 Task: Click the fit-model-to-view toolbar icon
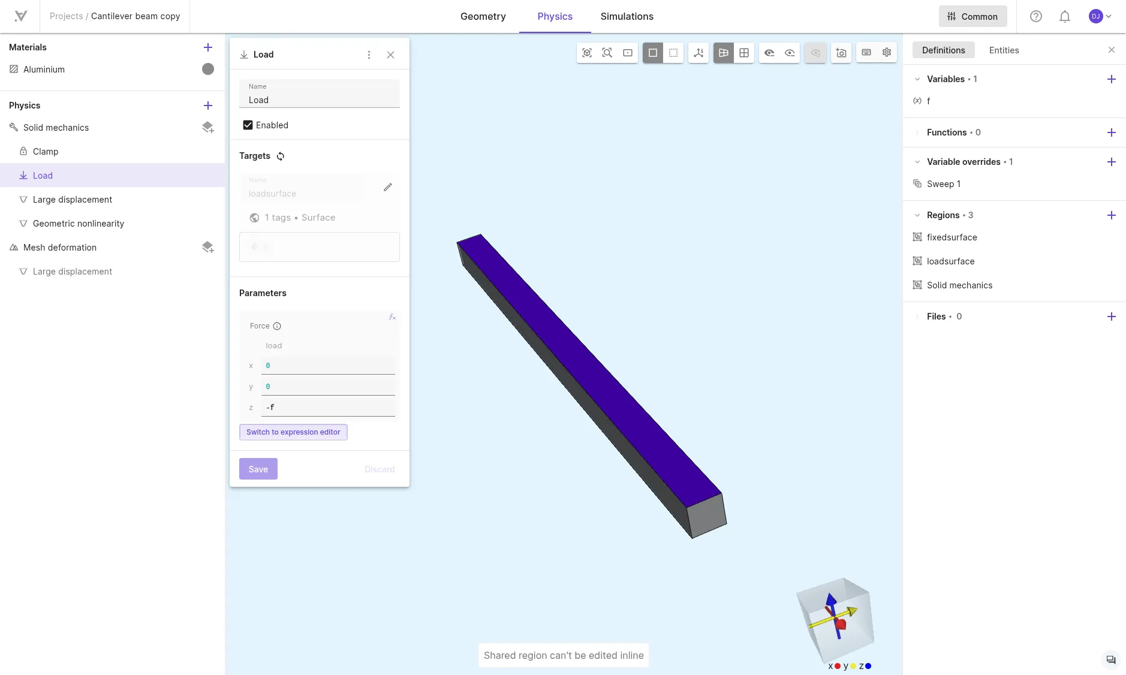click(587, 53)
